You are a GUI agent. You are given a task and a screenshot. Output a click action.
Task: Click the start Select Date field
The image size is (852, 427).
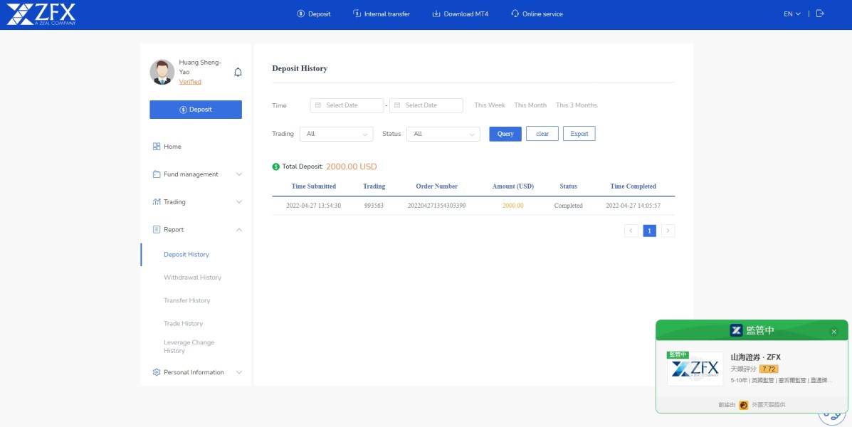click(347, 105)
